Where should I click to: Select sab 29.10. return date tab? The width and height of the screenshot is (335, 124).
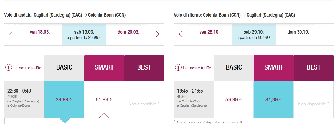click(x=254, y=35)
